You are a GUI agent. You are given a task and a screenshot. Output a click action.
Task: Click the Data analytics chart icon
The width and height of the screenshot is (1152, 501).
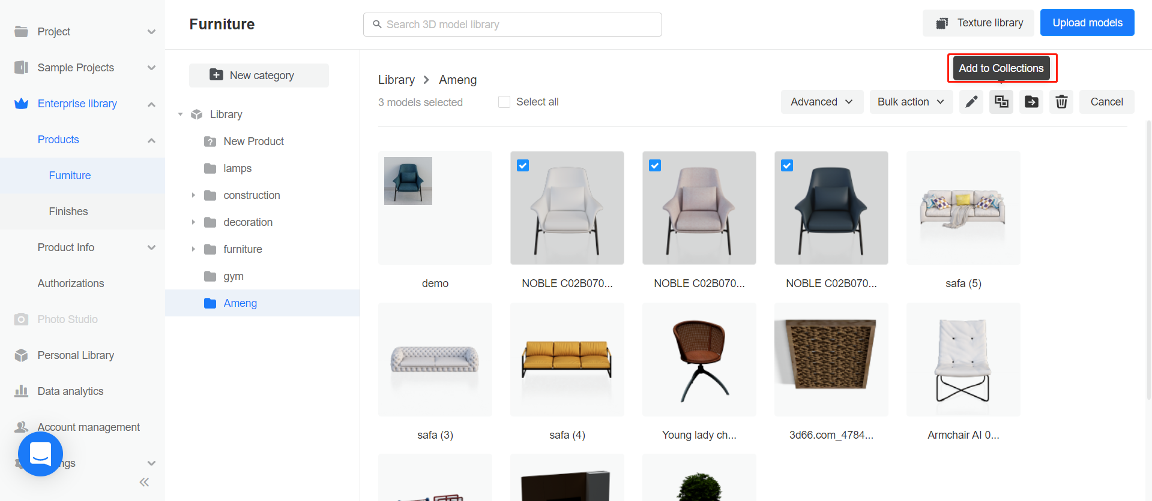[x=21, y=391]
